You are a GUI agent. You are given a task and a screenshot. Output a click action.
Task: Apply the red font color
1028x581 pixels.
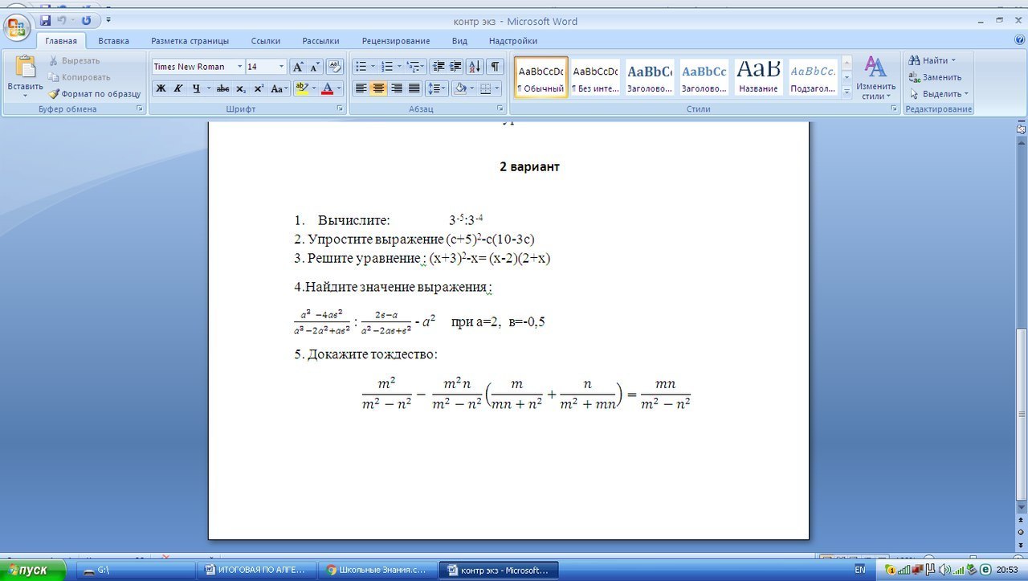pos(327,88)
